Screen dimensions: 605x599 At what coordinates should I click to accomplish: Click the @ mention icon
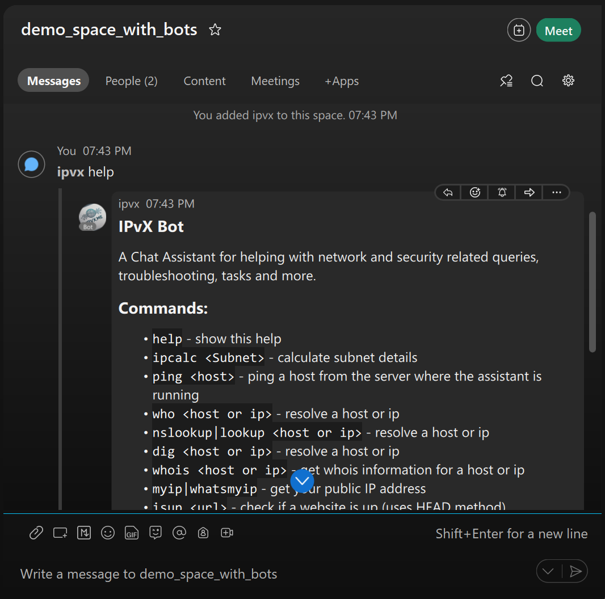(179, 533)
